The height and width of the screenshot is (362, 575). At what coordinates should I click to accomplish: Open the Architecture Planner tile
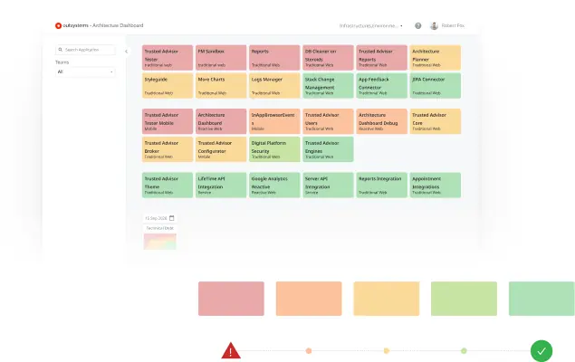click(436, 58)
